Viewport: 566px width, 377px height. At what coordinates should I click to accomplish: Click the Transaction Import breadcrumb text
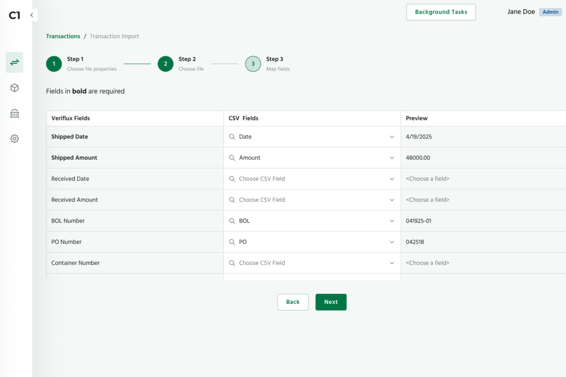click(114, 36)
